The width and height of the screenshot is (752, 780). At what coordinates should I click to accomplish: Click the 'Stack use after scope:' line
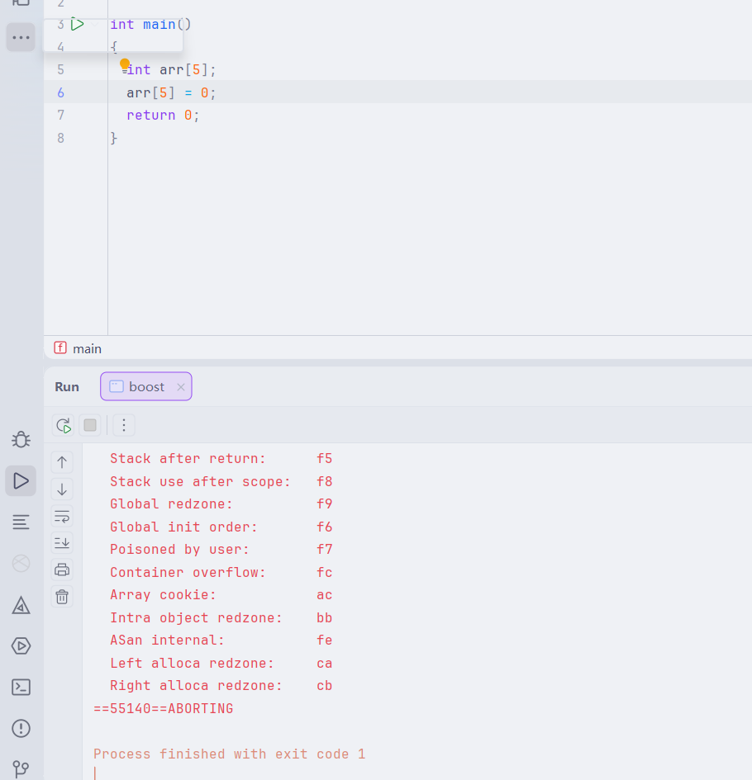pyautogui.click(x=221, y=481)
